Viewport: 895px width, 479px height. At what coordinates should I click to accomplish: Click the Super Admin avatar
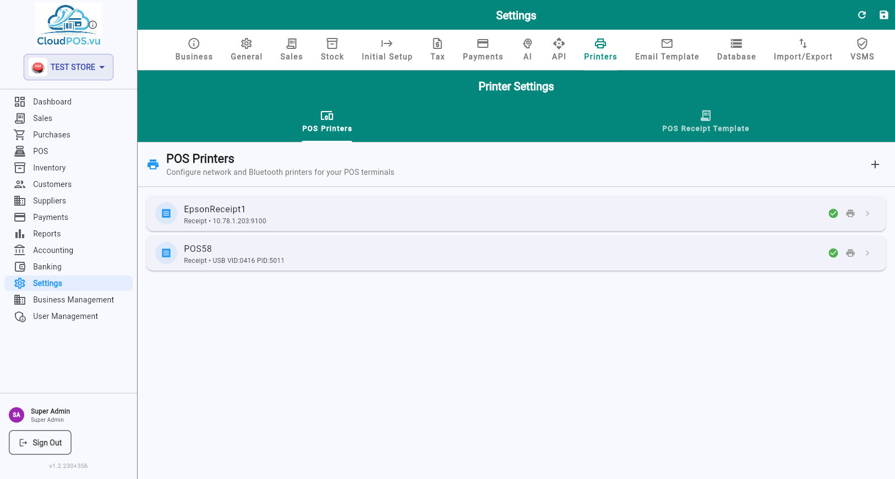[x=17, y=415]
